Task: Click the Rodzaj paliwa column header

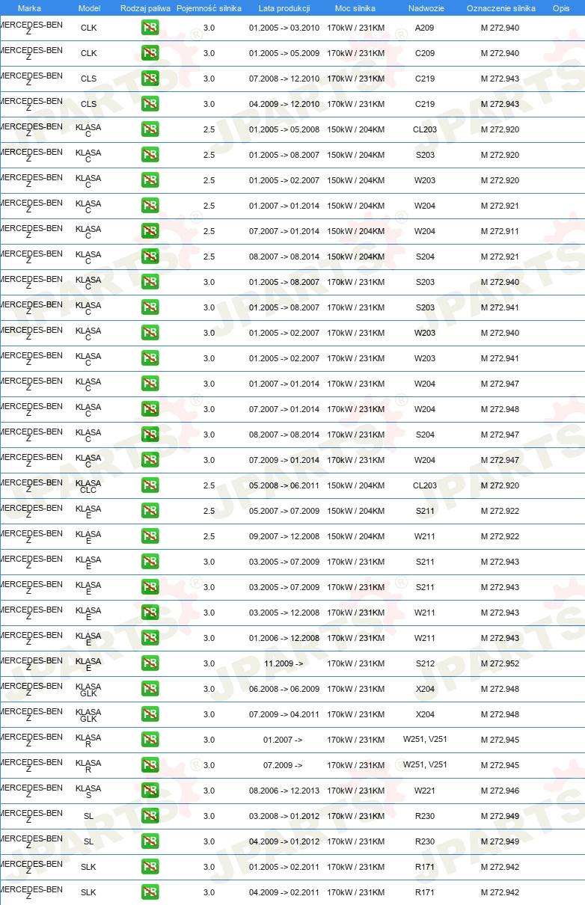Action: click(x=145, y=8)
